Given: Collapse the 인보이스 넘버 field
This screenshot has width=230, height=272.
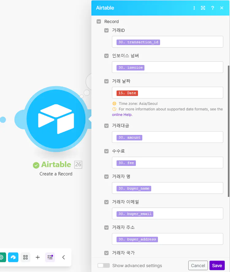Looking at the screenshot, I should (106, 56).
